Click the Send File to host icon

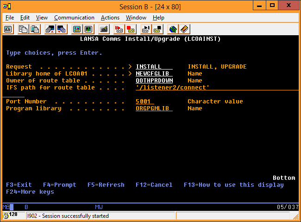pos(50,29)
